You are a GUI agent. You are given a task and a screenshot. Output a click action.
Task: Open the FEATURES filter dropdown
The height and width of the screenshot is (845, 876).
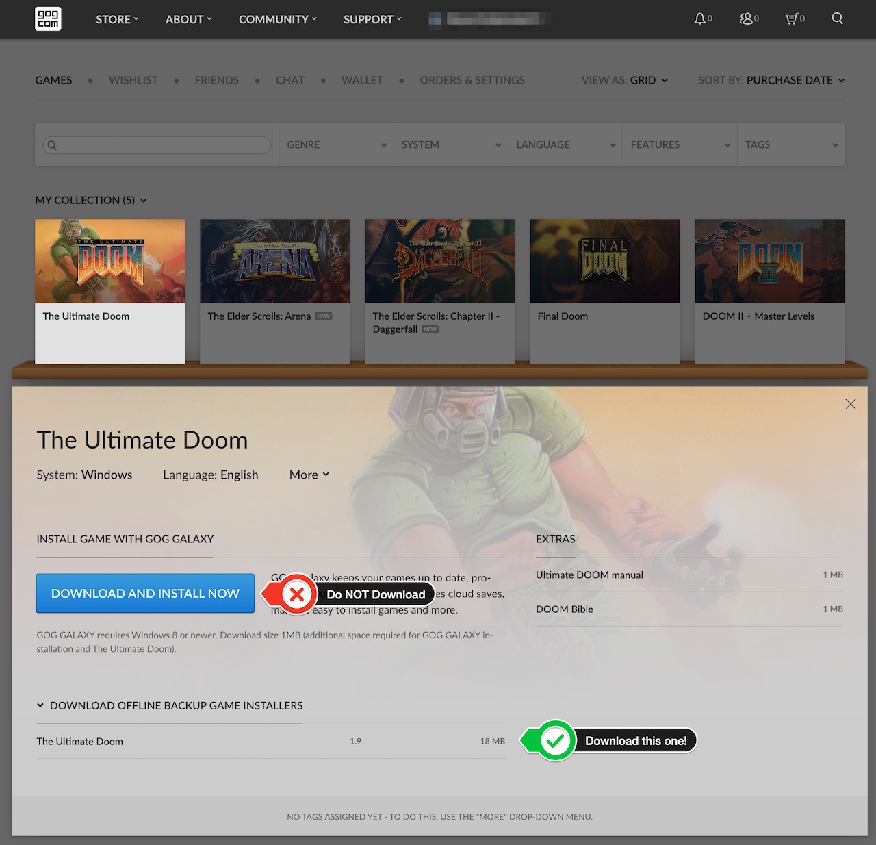tap(680, 144)
